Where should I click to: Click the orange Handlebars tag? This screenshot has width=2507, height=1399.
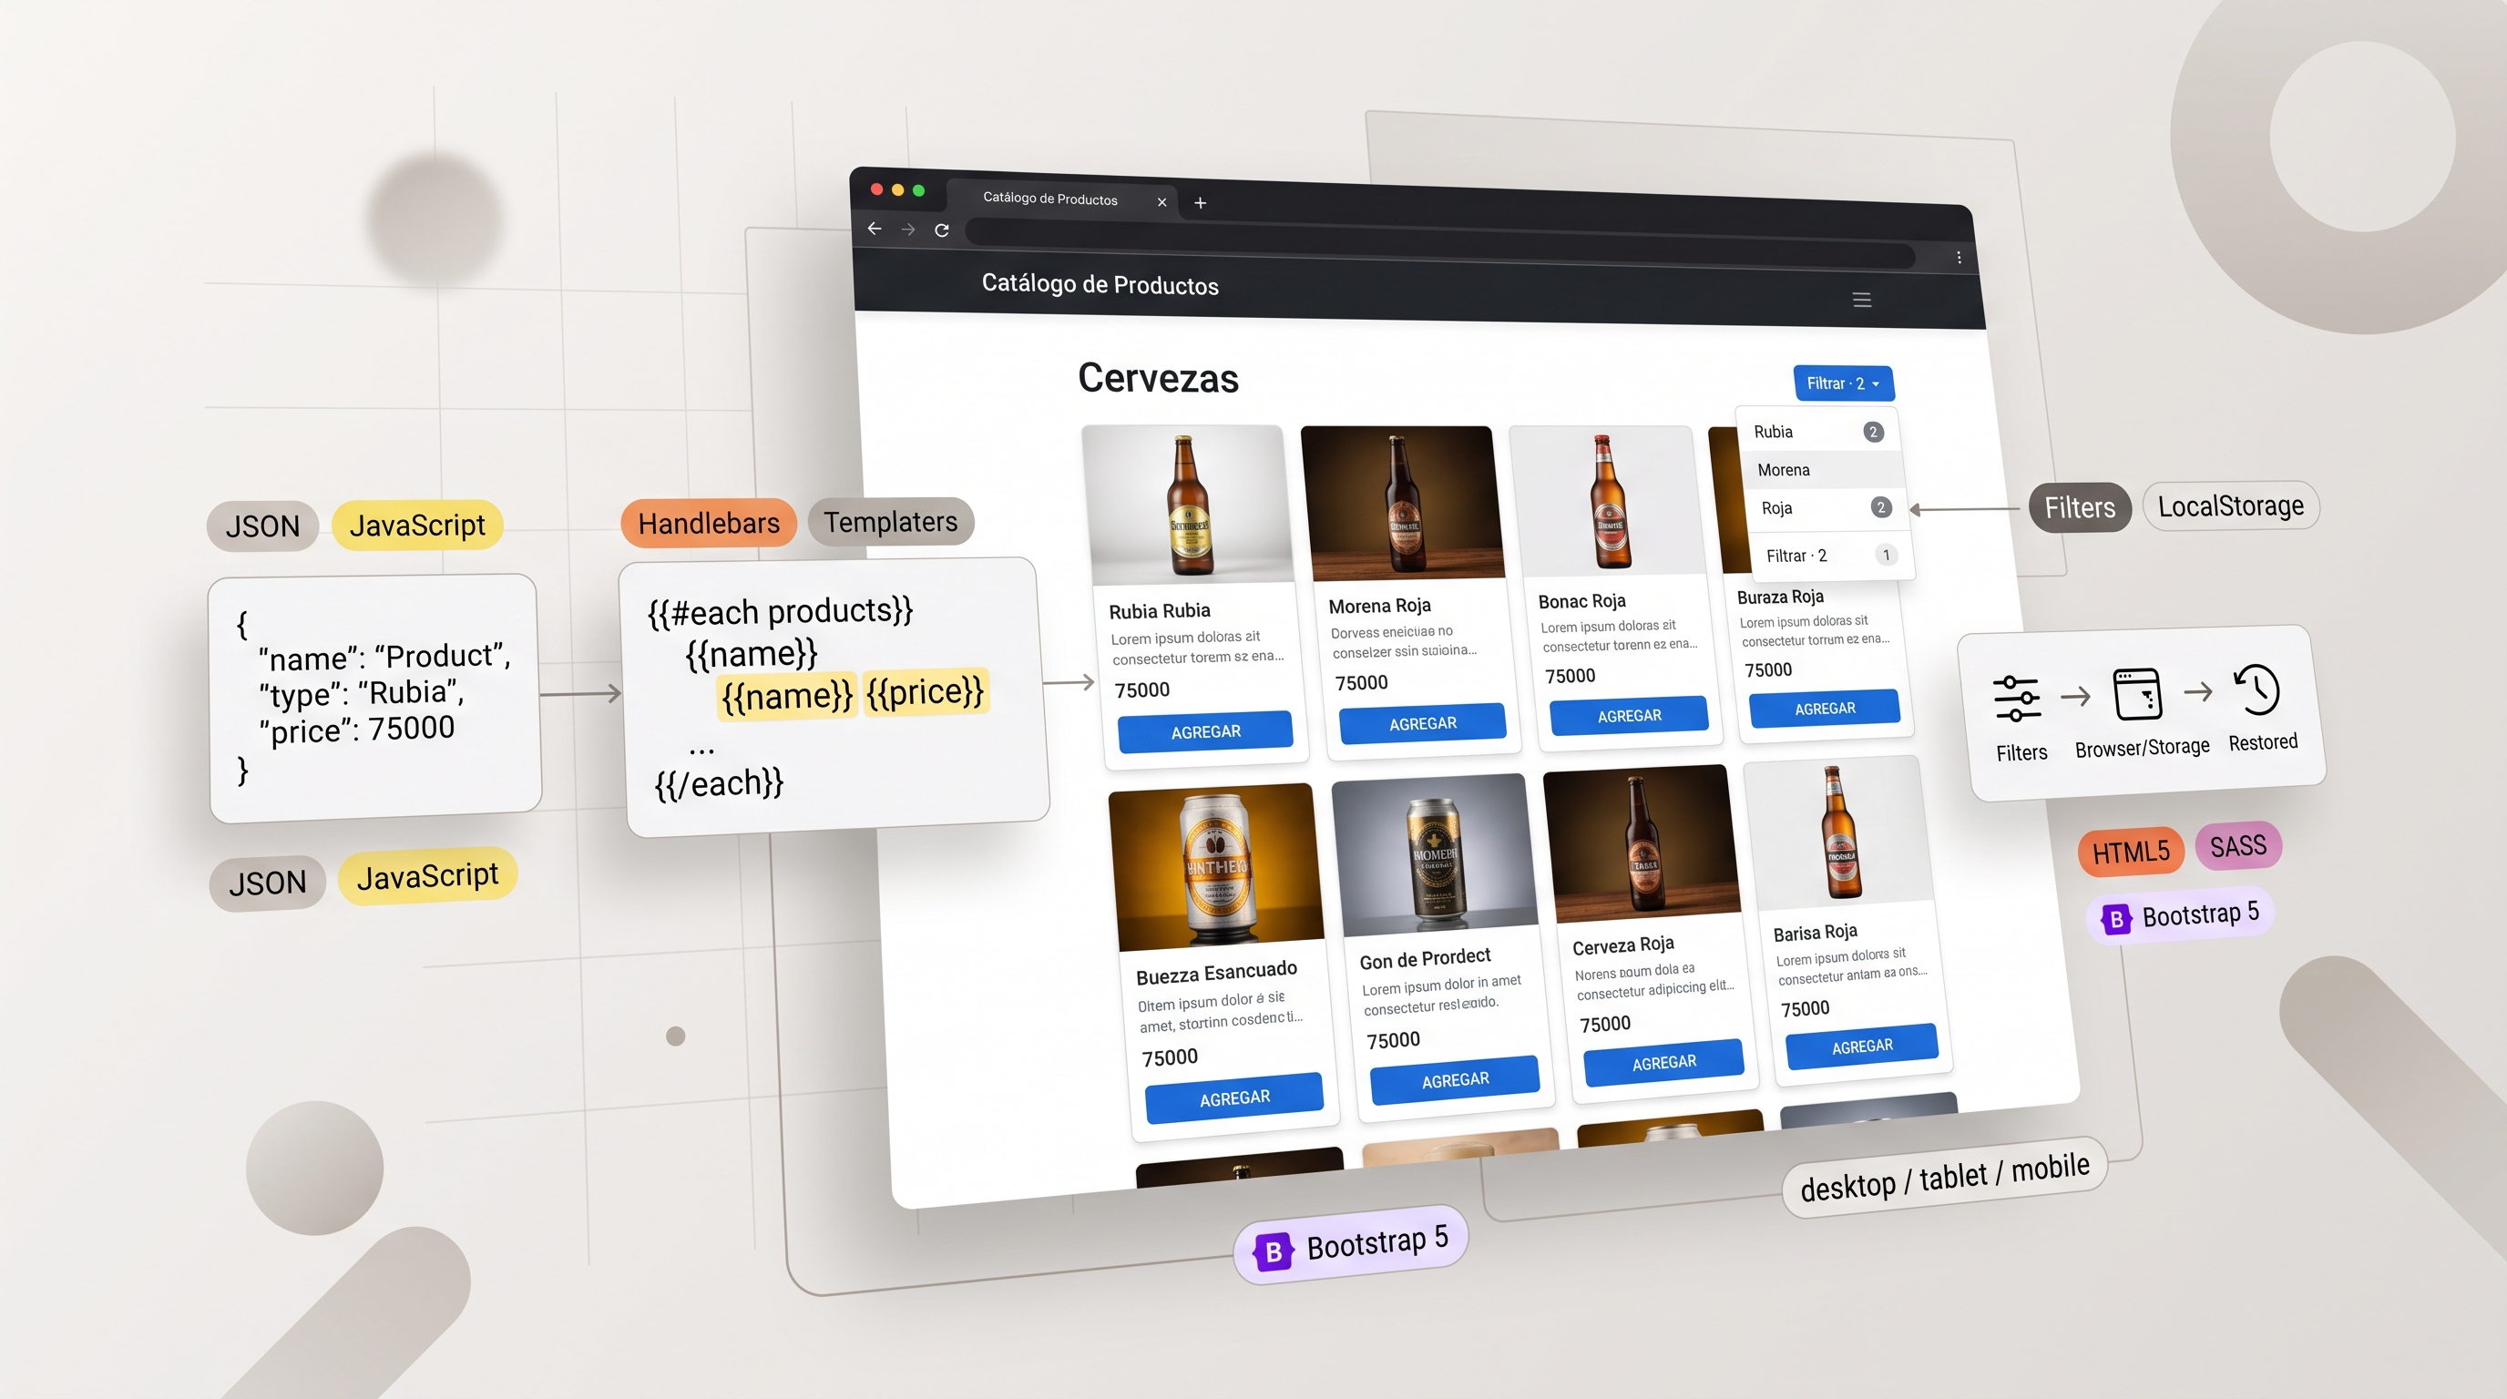(709, 524)
